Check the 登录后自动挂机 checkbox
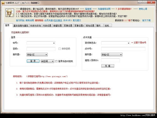Viewport: 157px width, 118px height. click(x=56, y=61)
